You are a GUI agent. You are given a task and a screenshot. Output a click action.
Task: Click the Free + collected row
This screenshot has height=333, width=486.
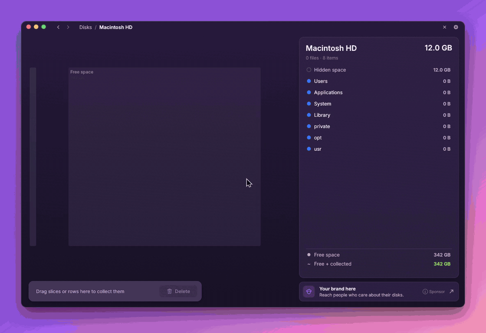(x=378, y=264)
